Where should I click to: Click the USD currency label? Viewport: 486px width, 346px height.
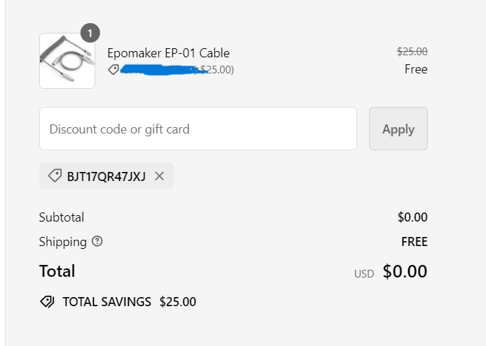tap(364, 274)
